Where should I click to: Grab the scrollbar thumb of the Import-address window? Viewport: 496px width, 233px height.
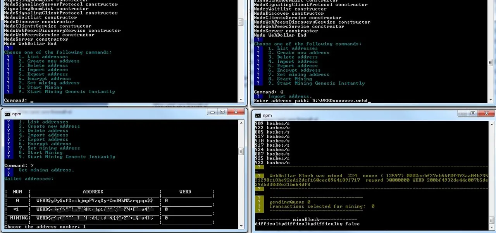[490, 63]
